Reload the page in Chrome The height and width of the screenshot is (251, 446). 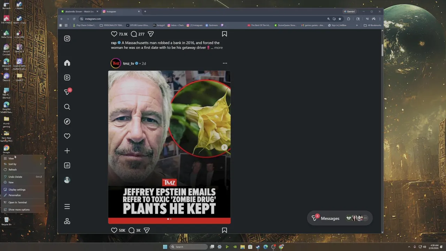point(74,19)
